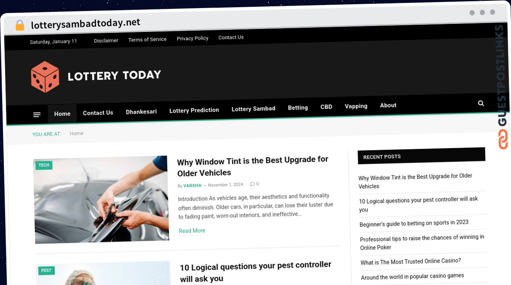Click recent post about Window Tint upgrade
The image size is (511, 285).
point(415,181)
